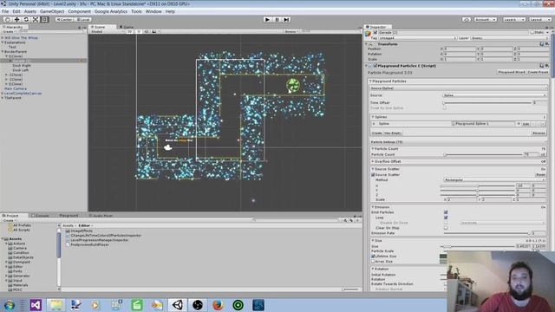The width and height of the screenshot is (555, 312).
Task: Collapse the Emission section
Action: click(x=373, y=207)
